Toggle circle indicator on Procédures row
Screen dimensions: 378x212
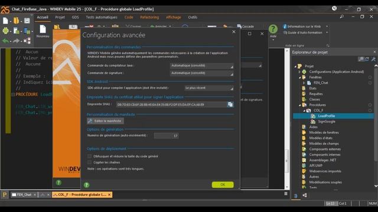point(370,105)
